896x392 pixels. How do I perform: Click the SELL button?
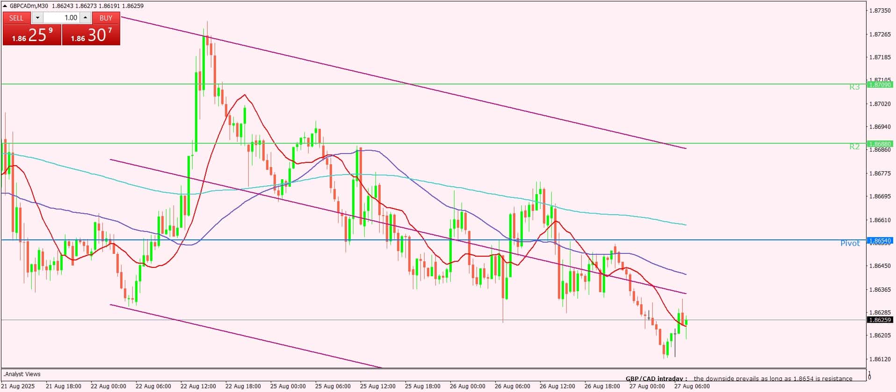[16, 18]
